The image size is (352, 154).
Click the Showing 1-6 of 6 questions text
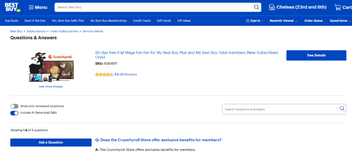(x=29, y=130)
